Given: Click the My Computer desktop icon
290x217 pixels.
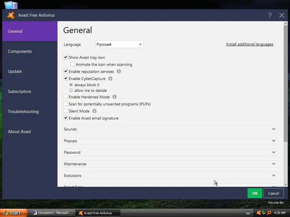Looking at the screenshot, I should click(x=11, y=5).
